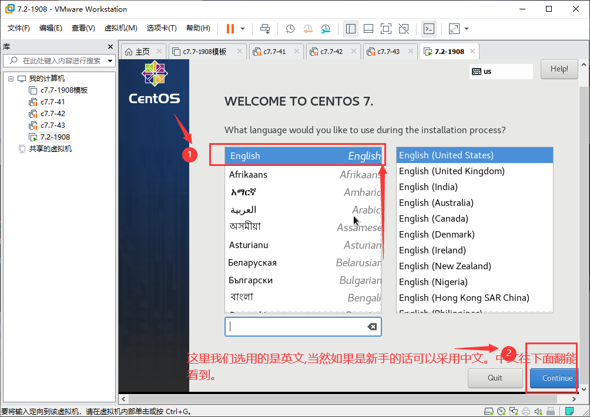This screenshot has width=590, height=417.
Task: Choose English (United Kingdom) locale
Action: pos(474,171)
